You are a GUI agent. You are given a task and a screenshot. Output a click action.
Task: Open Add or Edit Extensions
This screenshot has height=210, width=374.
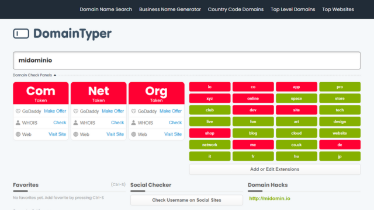tap(275, 169)
